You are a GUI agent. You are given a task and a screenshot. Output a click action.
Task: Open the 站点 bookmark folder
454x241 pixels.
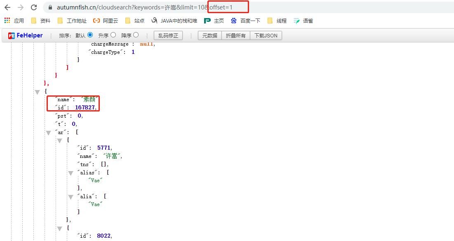pos(135,21)
